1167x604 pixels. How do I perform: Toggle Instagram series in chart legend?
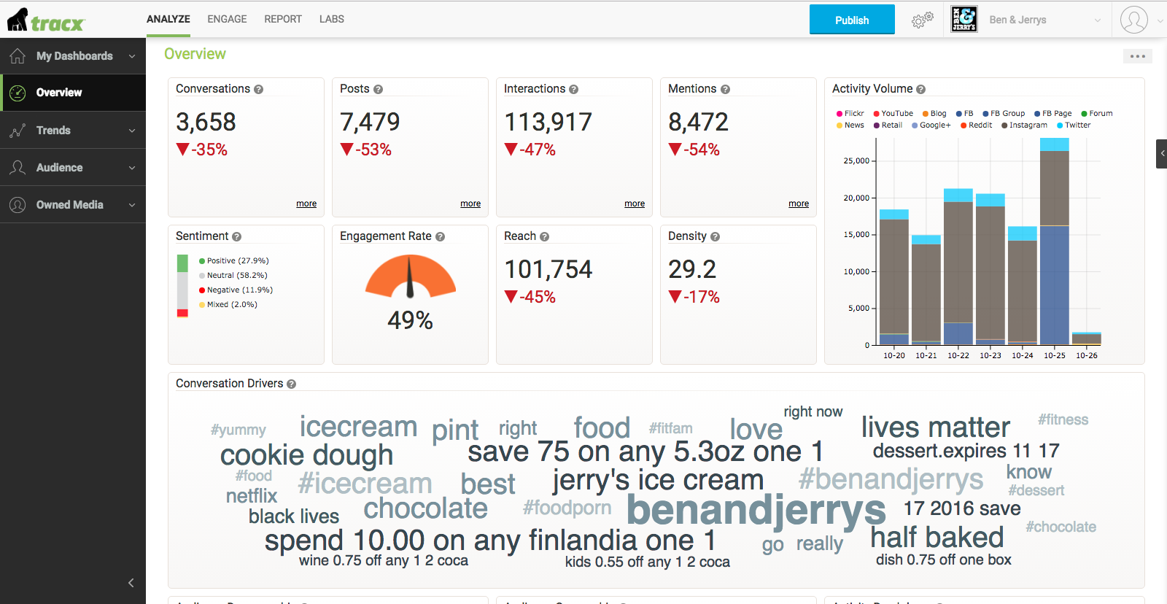[1025, 125]
